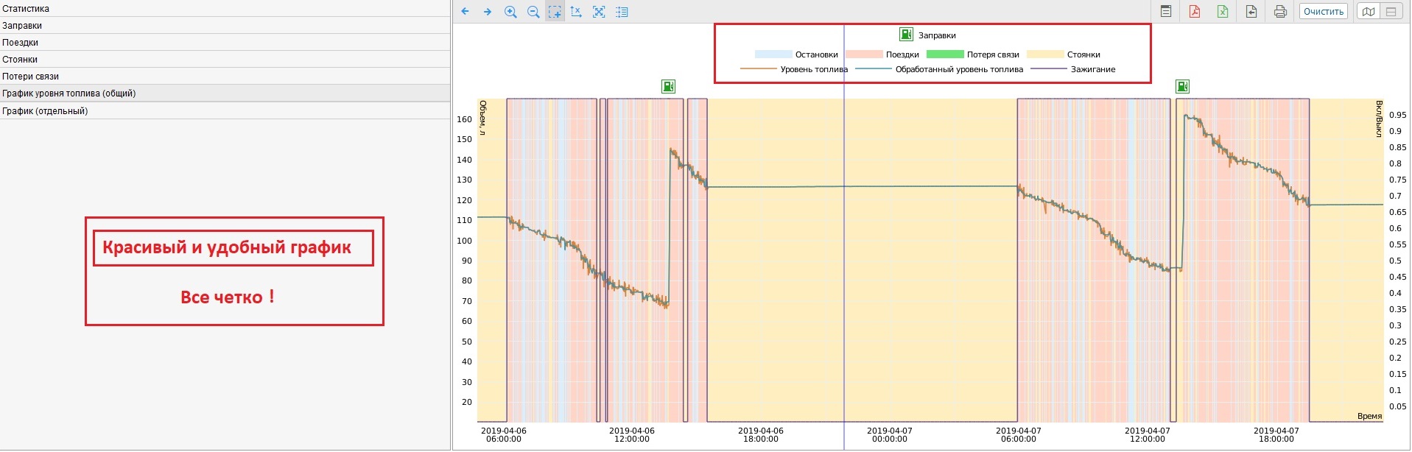Click the back arrow in chart toolbar
The height and width of the screenshot is (452, 1412).
click(x=465, y=12)
